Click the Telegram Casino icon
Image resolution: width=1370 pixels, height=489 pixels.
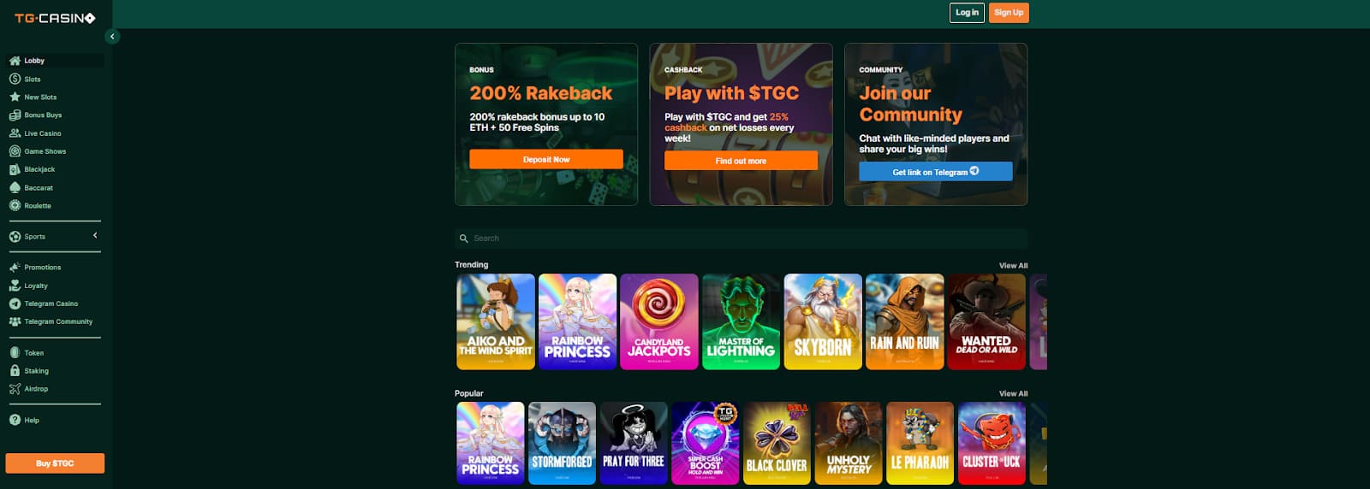[x=15, y=303]
